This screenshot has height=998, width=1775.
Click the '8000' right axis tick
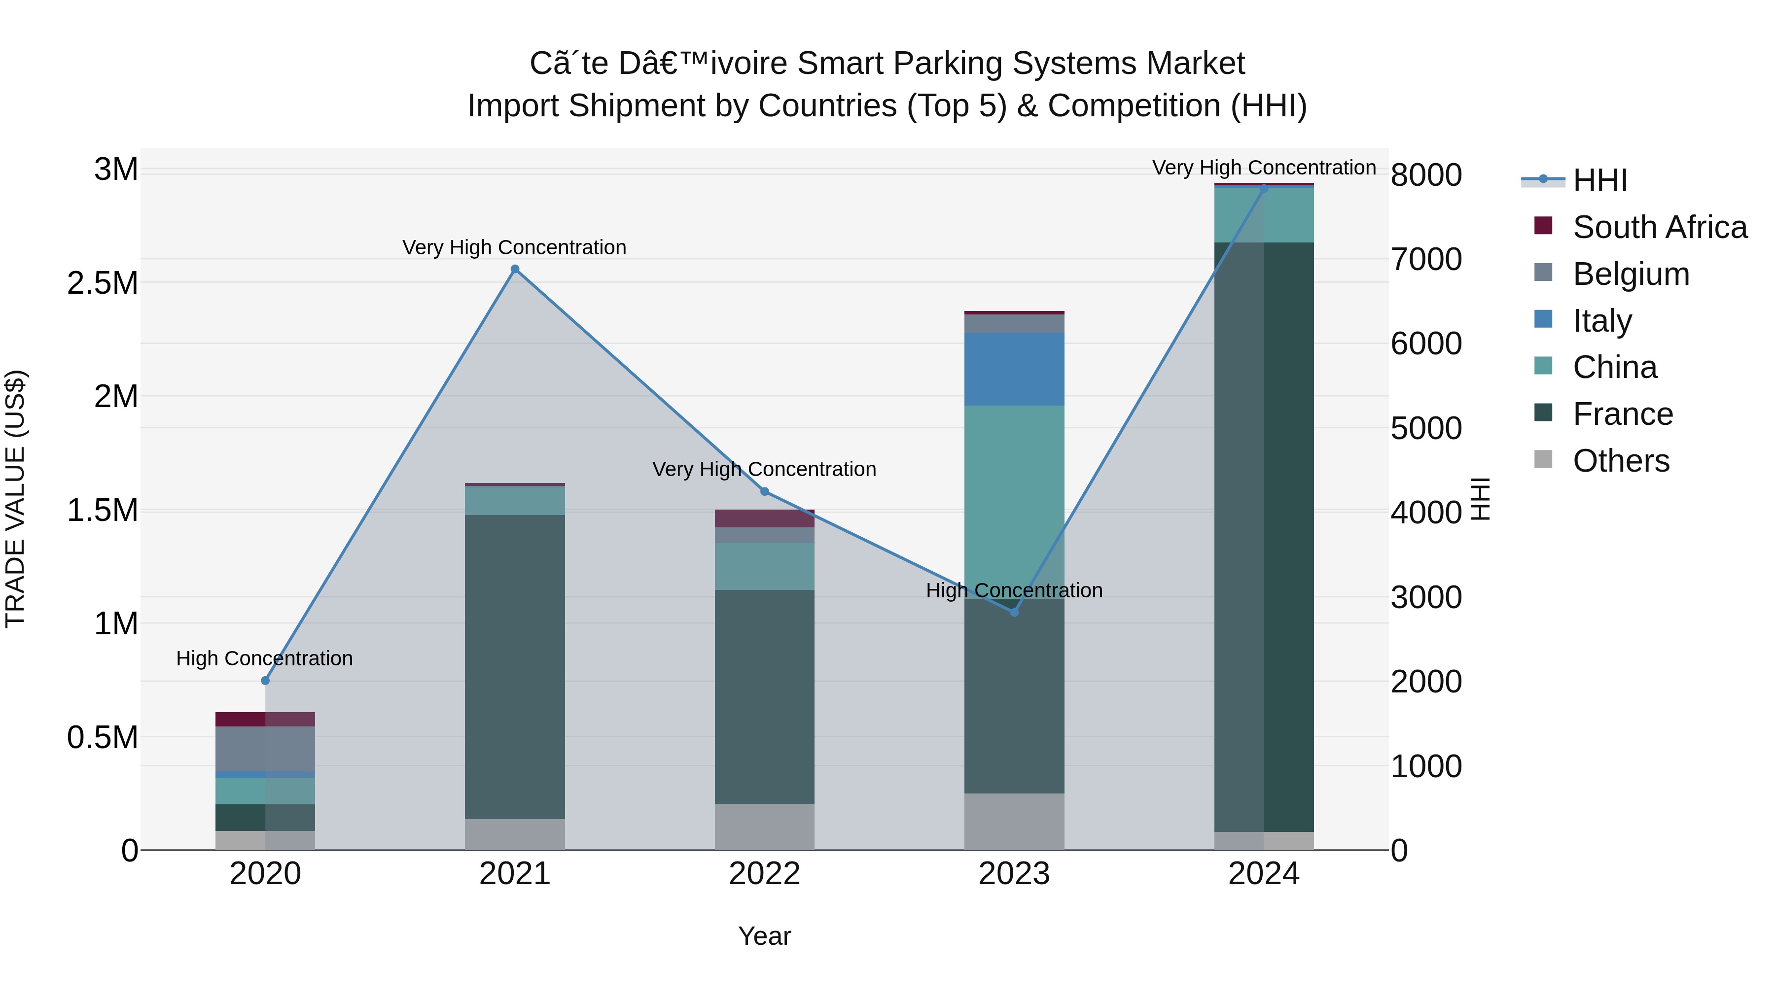click(1426, 175)
